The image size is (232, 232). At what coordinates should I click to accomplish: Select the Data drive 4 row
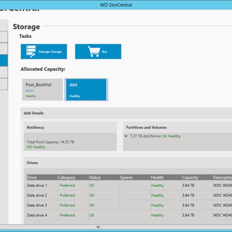coord(129,215)
